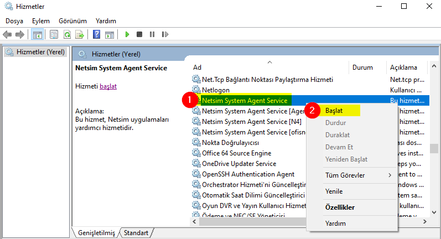The width and height of the screenshot is (441, 239).
Task: Choose Başlat in the context menu
Action: (351, 111)
